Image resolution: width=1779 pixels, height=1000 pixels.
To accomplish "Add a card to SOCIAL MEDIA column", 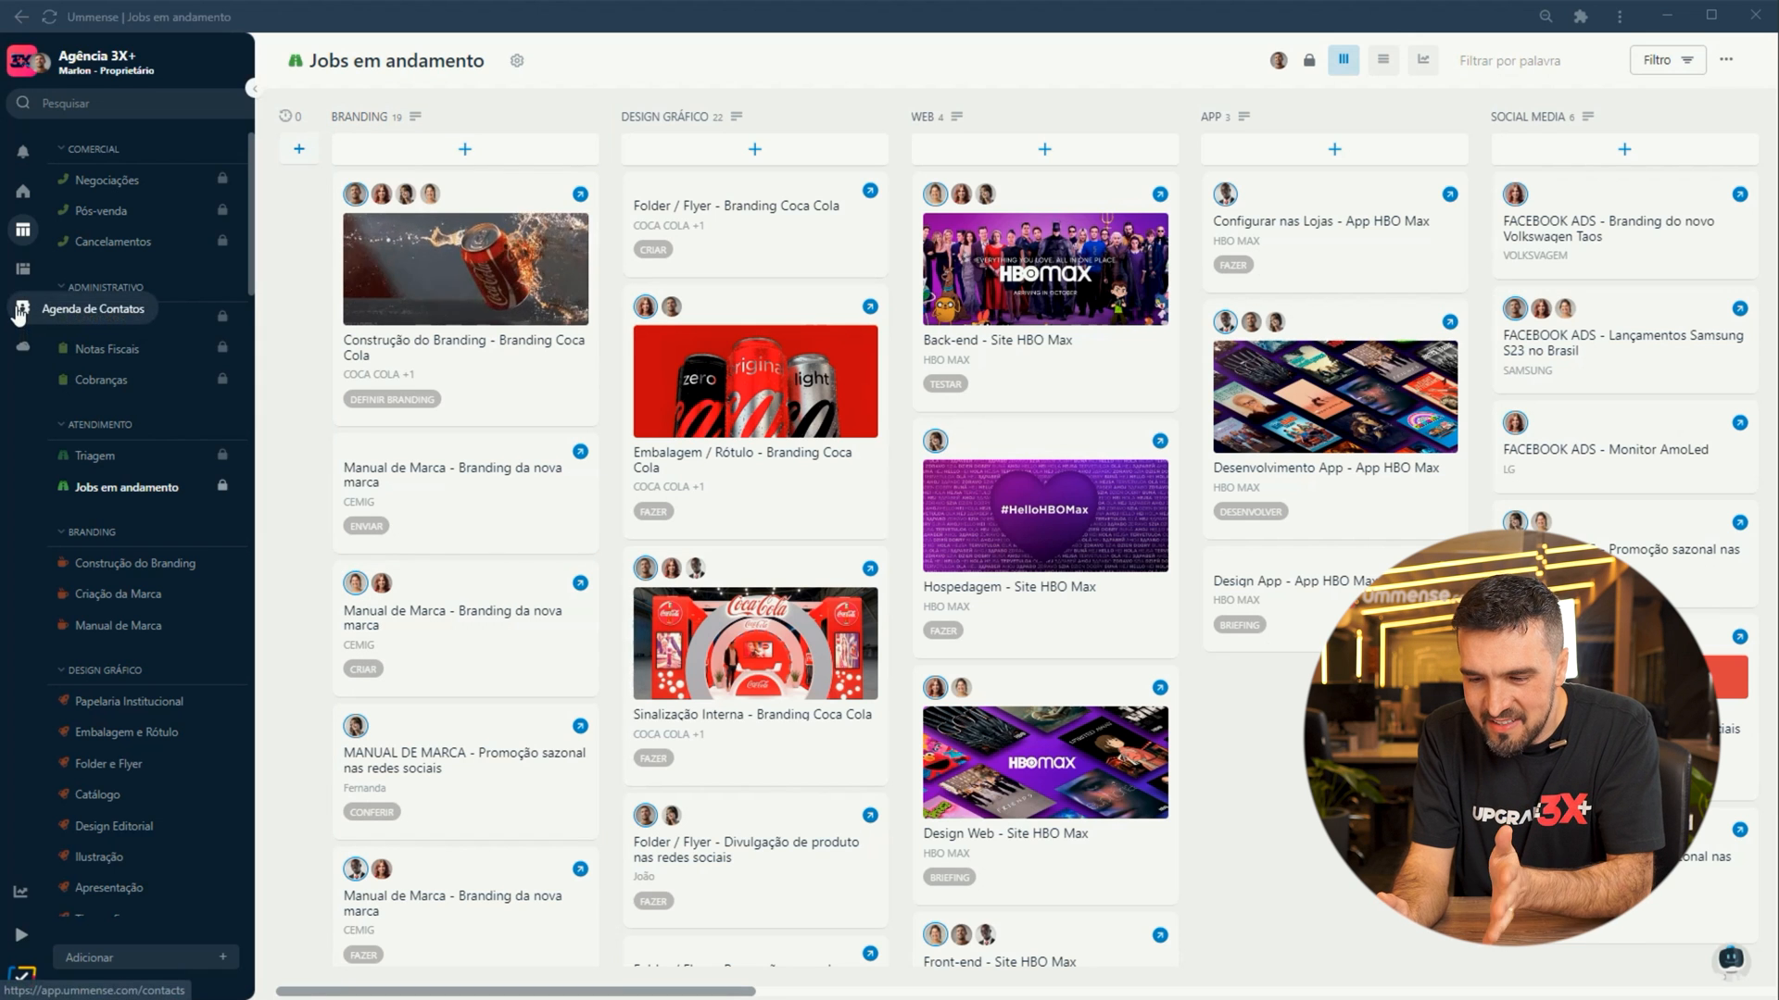I will coord(1625,149).
